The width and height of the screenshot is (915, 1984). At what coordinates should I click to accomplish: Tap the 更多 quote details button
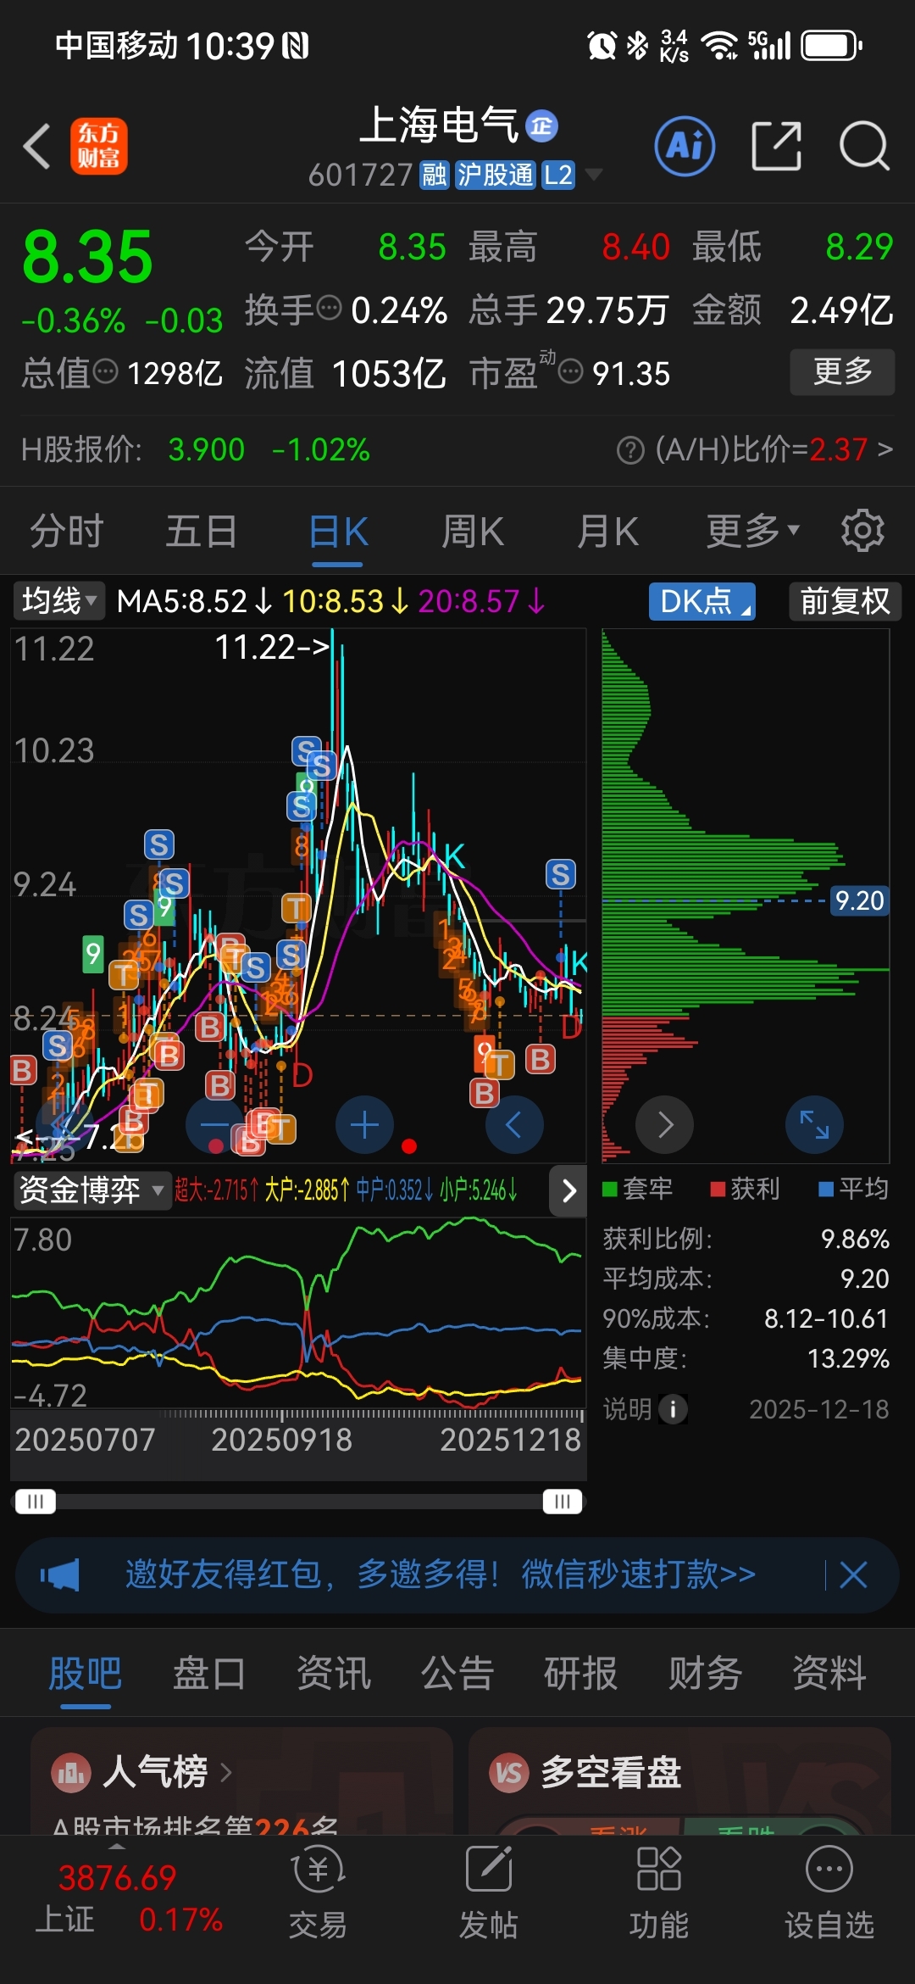pyautogui.click(x=842, y=371)
